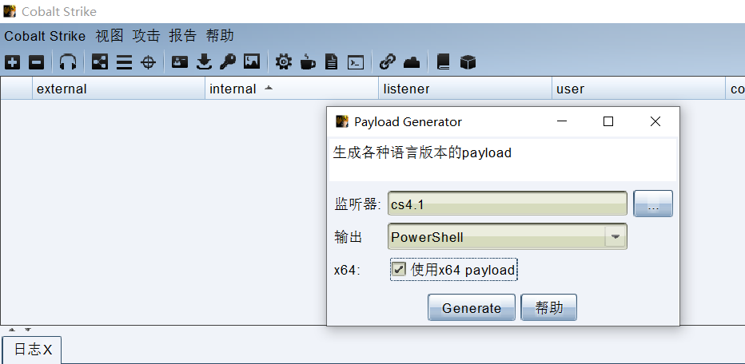Image resolution: width=745 pixels, height=364 pixels.
Task: Open the 报告 menu
Action: 183,36
